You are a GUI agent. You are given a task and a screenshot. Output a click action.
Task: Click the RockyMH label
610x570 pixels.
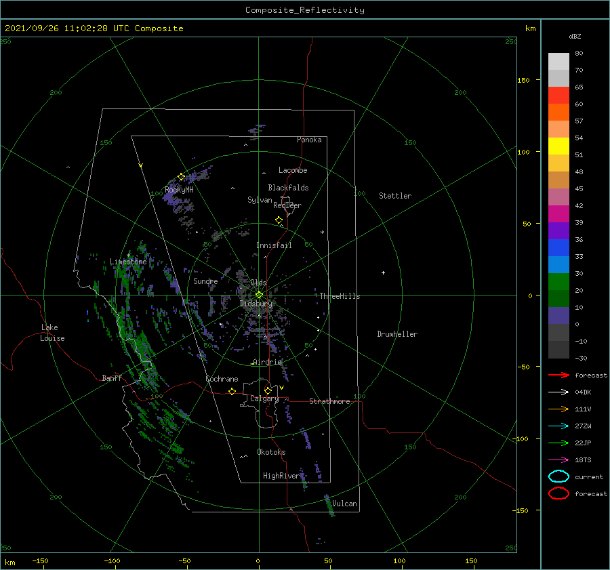point(179,190)
